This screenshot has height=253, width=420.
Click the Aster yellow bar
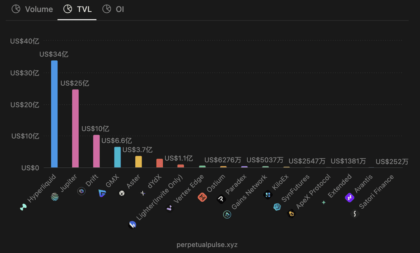[139, 162]
